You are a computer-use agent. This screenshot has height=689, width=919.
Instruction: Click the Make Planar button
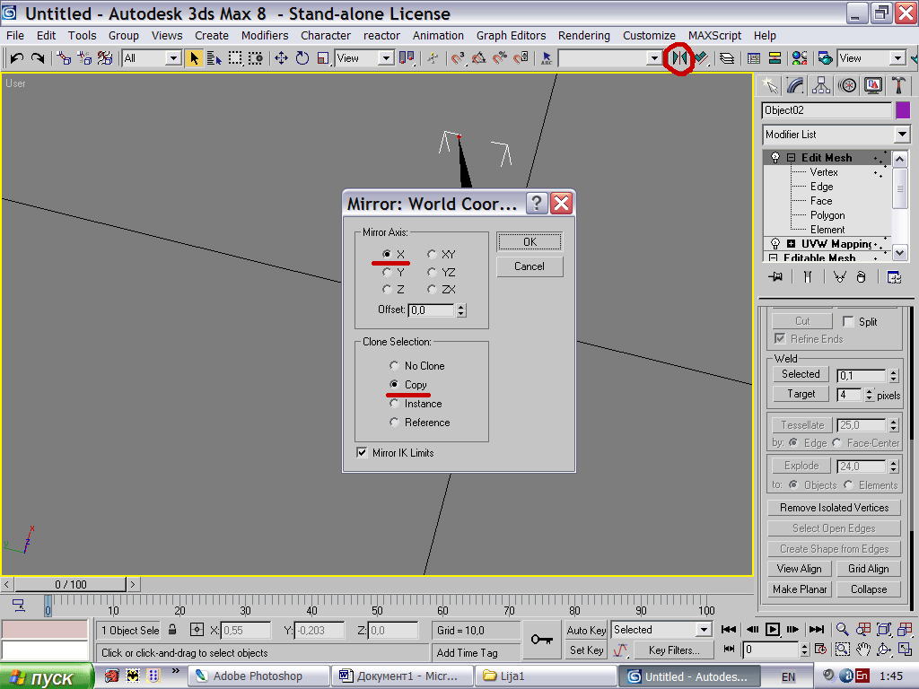tap(800, 589)
